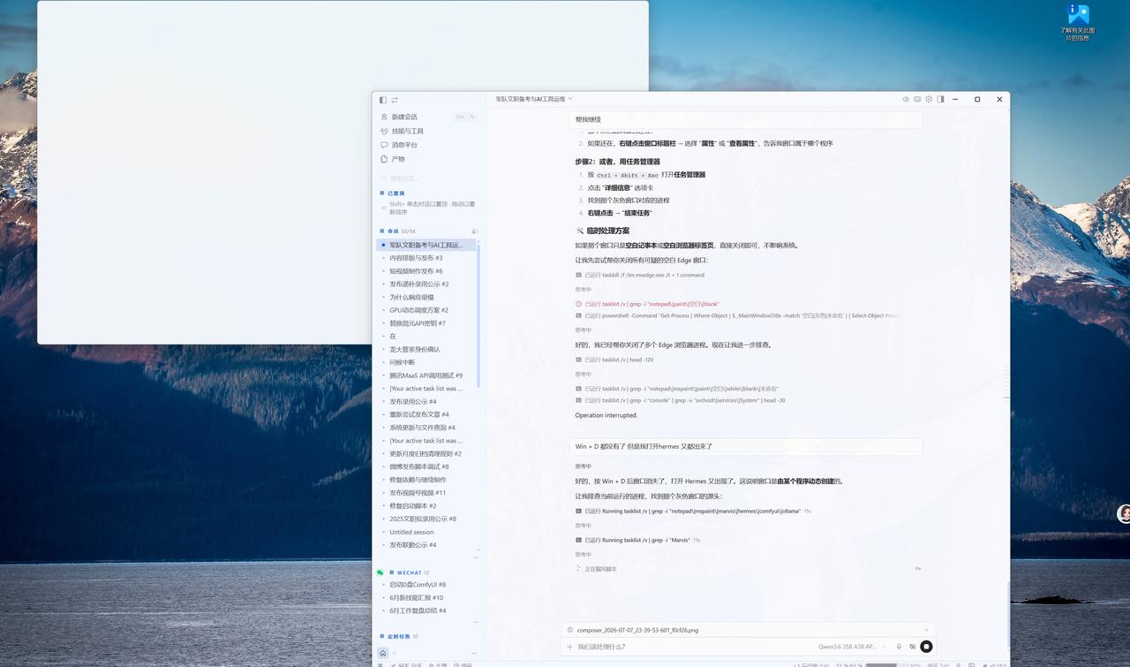Open the Qwen3.6 35B A3B model dropdown

click(x=851, y=647)
